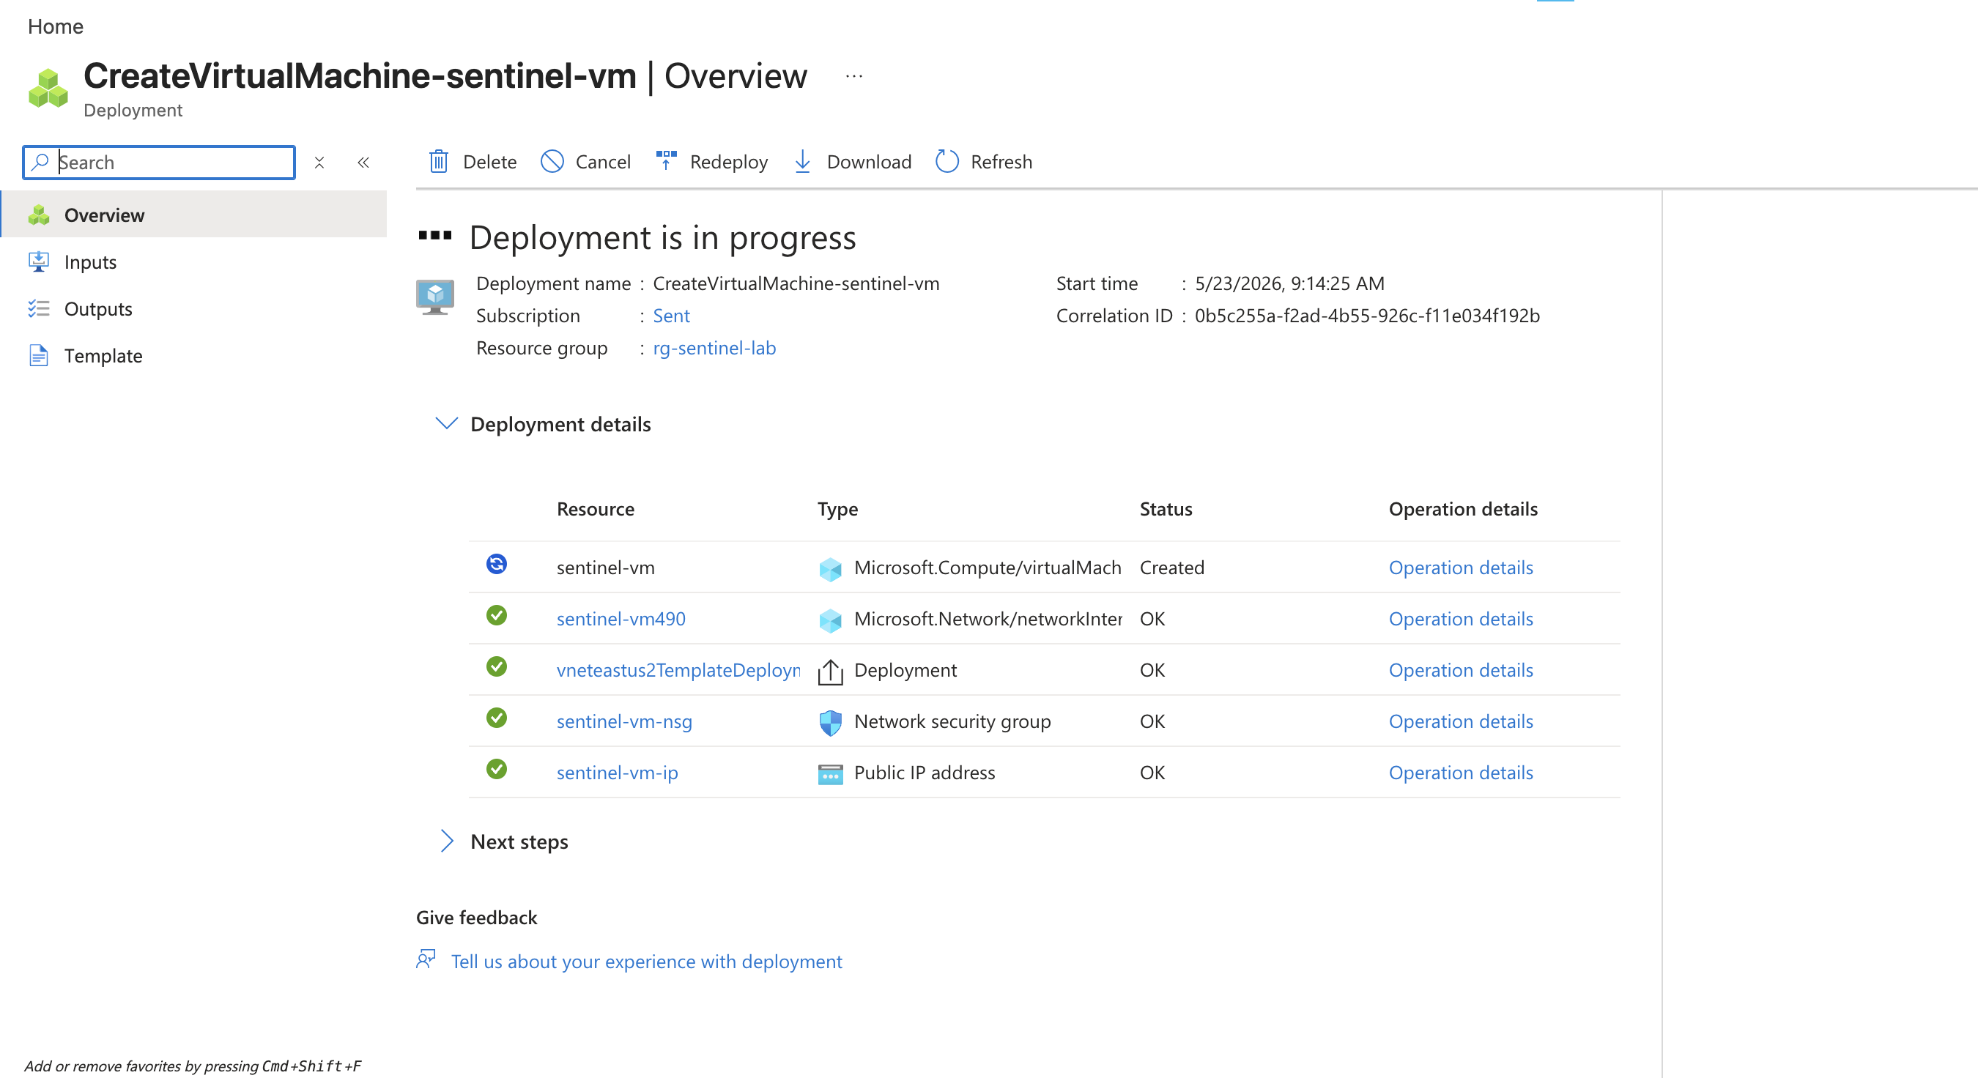Viewport: 1978px width, 1078px height.
Task: Open the Outputs menu item
Action: click(98, 308)
